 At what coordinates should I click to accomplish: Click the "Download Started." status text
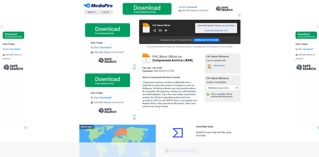[x=206, y=26]
